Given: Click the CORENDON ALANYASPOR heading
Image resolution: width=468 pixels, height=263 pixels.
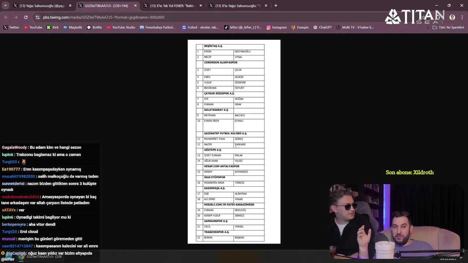Looking at the screenshot, I should click(220, 62).
